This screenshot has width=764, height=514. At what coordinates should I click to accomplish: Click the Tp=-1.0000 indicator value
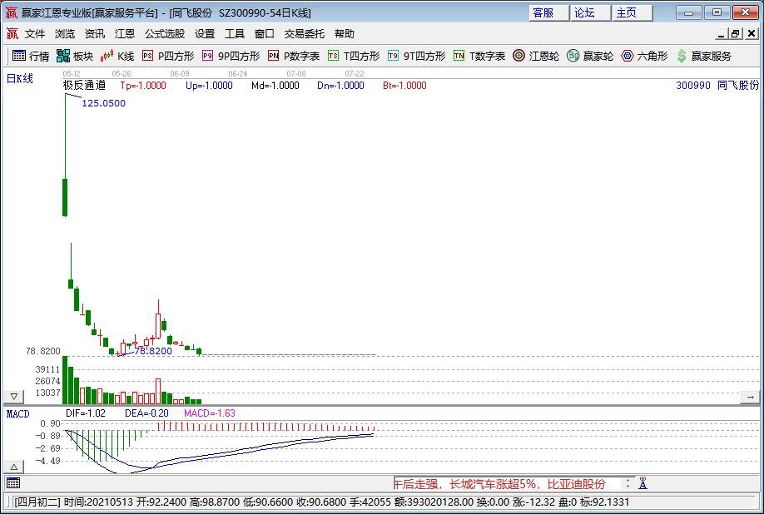pos(143,86)
